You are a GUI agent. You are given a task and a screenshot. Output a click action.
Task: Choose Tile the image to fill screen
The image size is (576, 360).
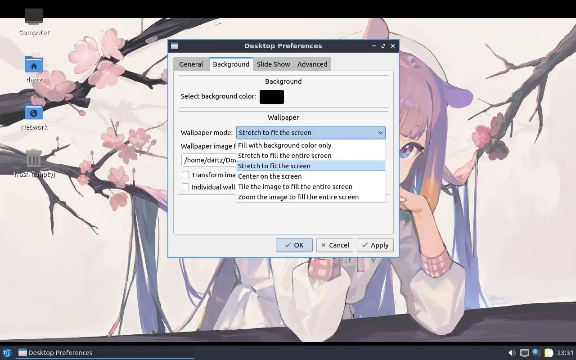[311, 187]
